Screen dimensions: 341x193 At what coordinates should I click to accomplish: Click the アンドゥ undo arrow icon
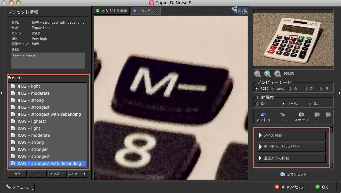point(263,115)
